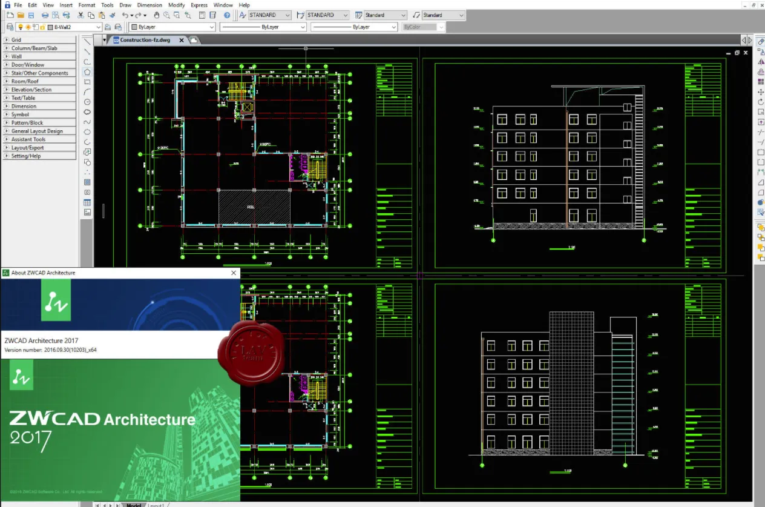The image size is (765, 507).
Task: Click the Cut scissors icon
Action: click(x=80, y=15)
